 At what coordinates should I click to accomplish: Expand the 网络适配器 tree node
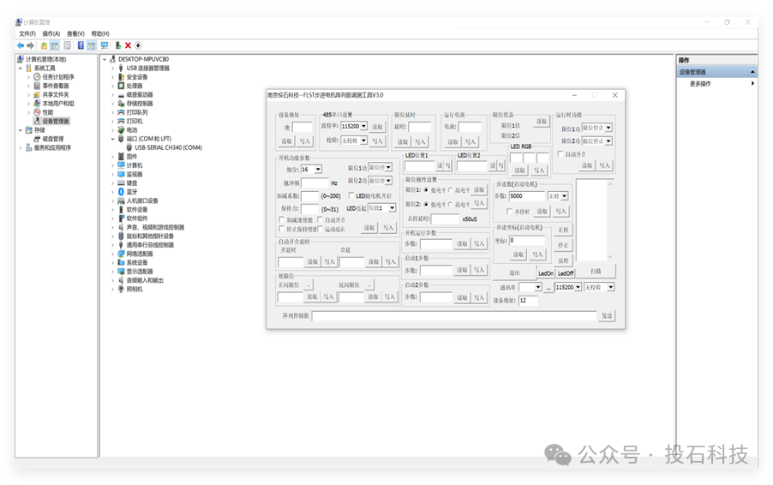(112, 254)
